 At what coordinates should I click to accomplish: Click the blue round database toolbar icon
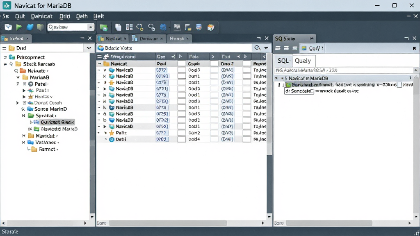[163, 27]
